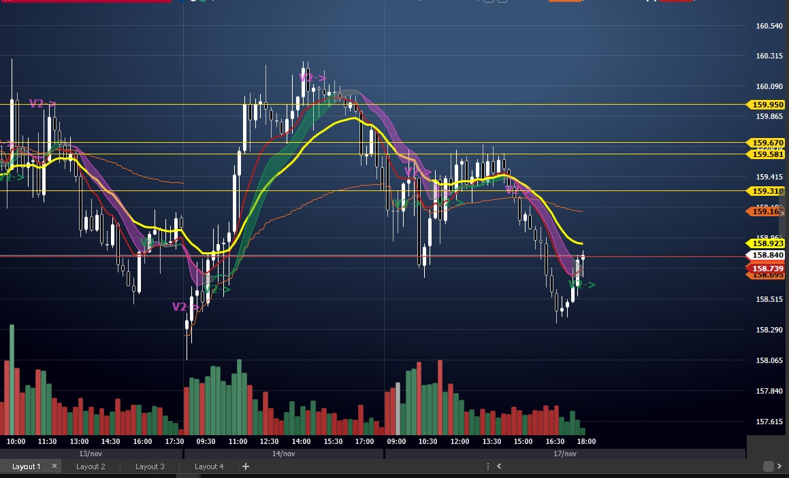Click the left arrow beside the layout tabs
Screen dimensions: 789x478
point(499,466)
